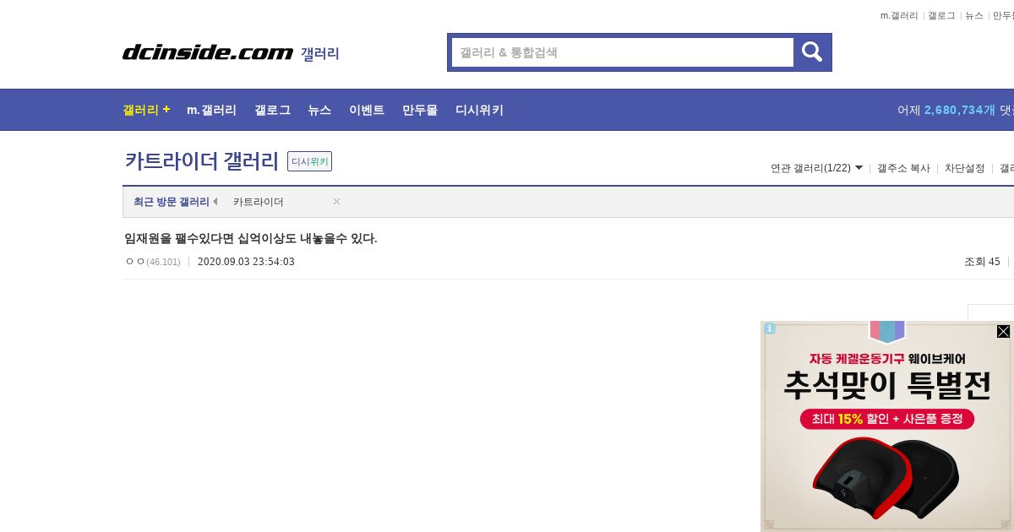Collapse recent visited galleries arrow
The width and height of the screenshot is (1014, 532).
pos(215,202)
